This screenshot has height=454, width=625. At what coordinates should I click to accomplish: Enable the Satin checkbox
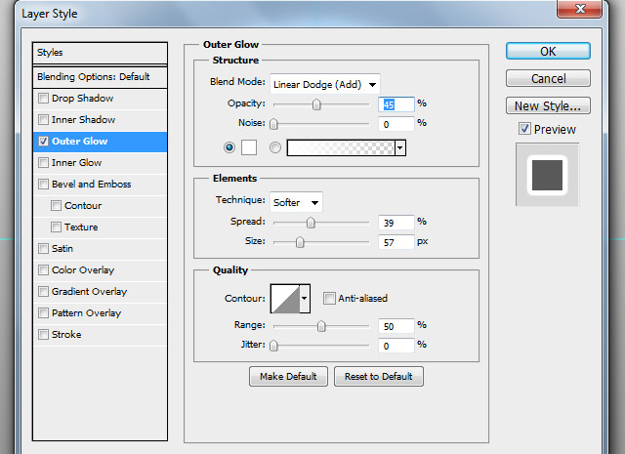click(x=43, y=249)
